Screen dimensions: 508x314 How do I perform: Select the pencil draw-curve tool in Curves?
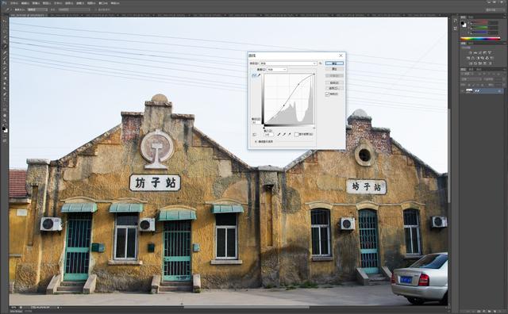click(x=260, y=75)
